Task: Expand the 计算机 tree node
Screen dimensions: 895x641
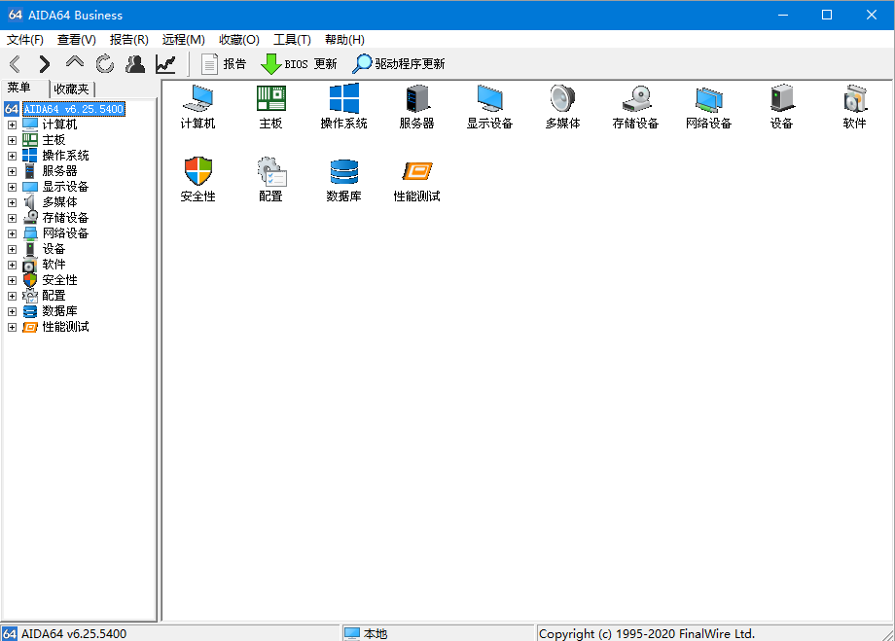Action: coord(12,125)
